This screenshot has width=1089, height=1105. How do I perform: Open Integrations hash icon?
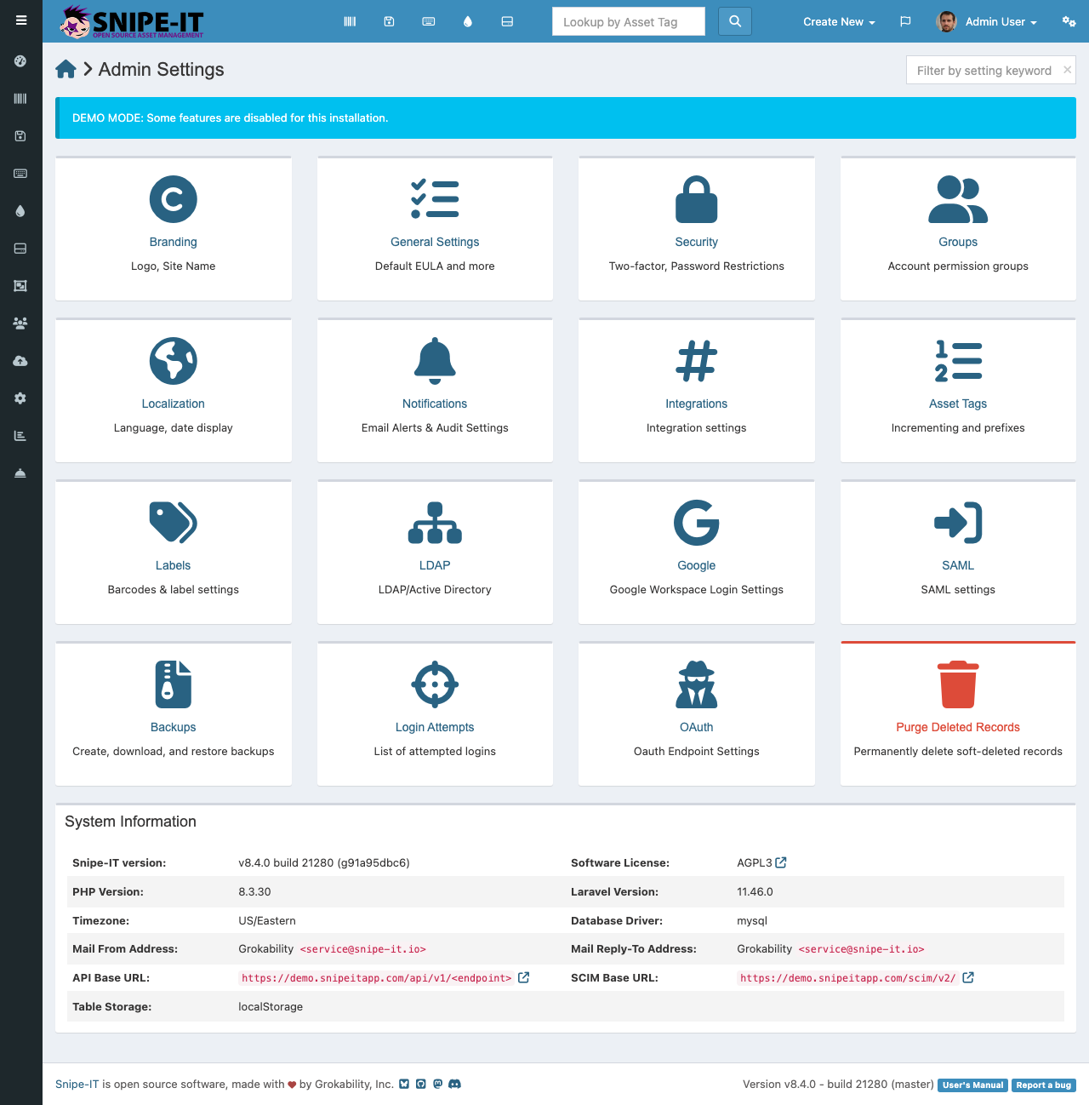coord(697,361)
